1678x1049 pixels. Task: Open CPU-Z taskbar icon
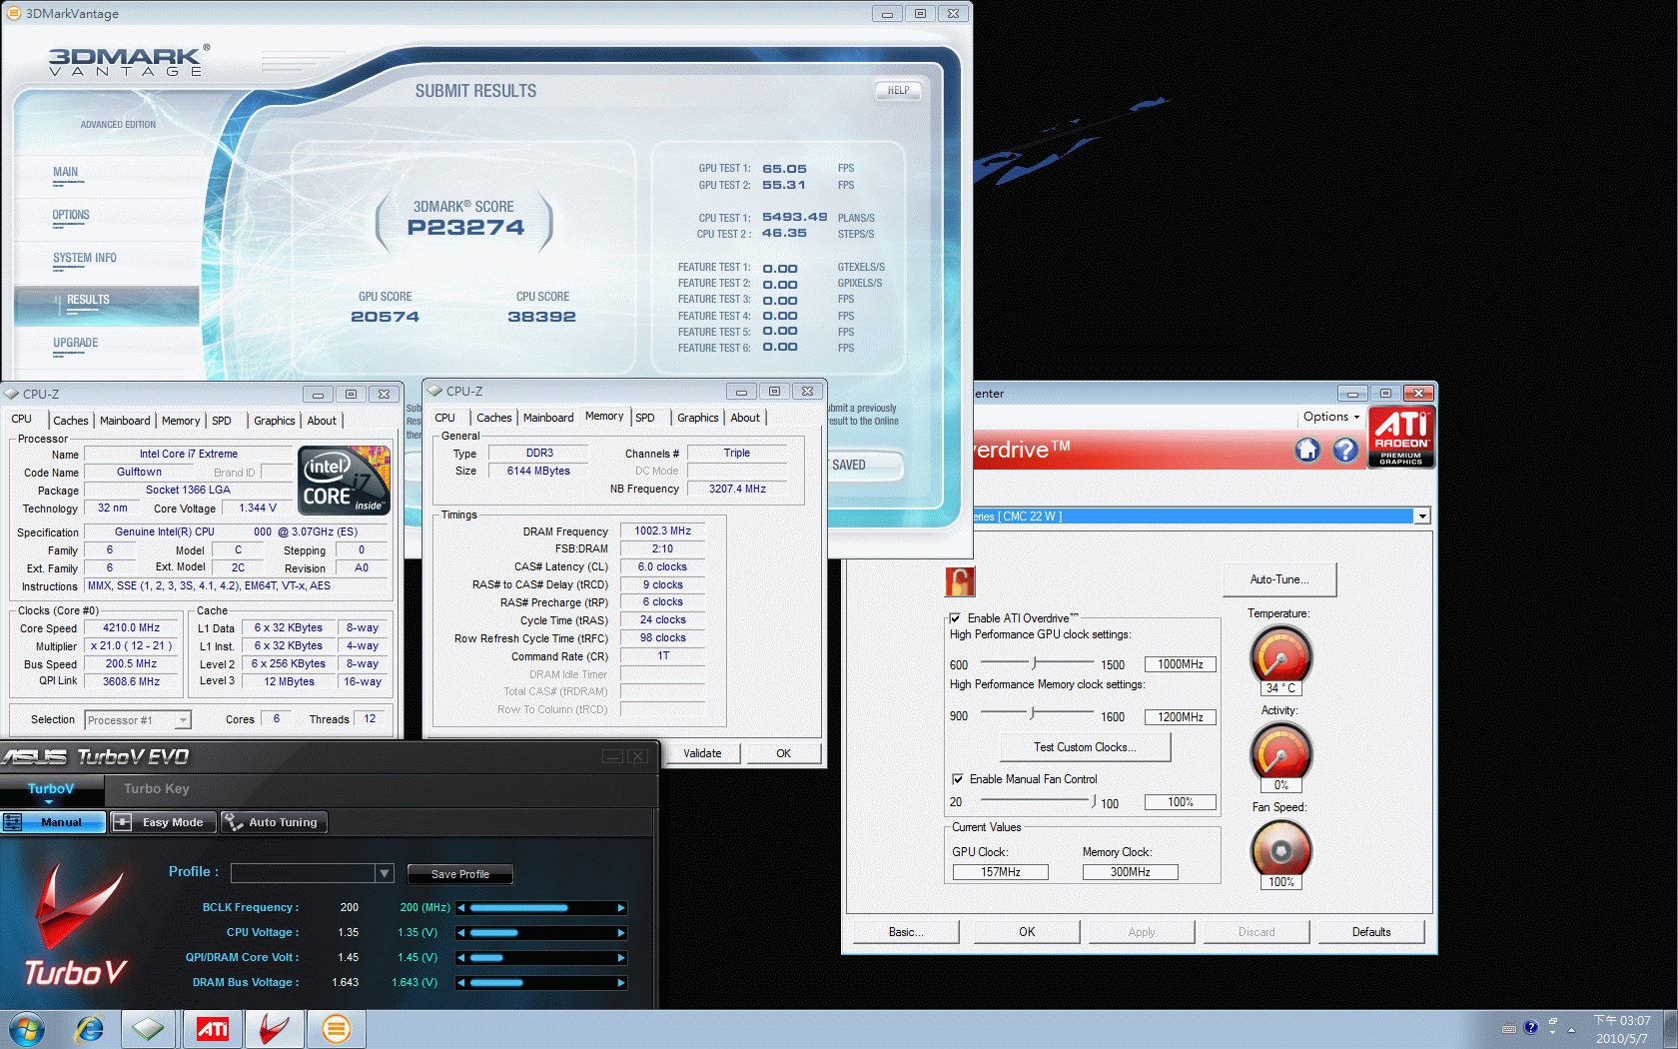tap(149, 1029)
